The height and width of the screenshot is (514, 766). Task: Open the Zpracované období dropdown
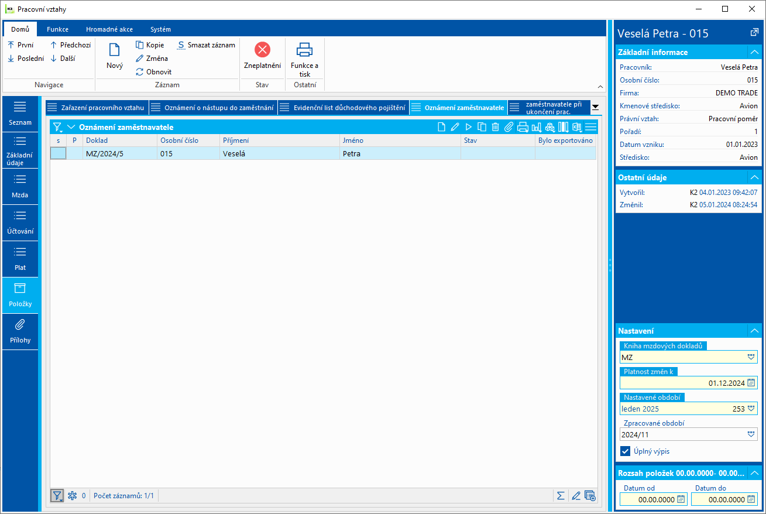(x=751, y=434)
